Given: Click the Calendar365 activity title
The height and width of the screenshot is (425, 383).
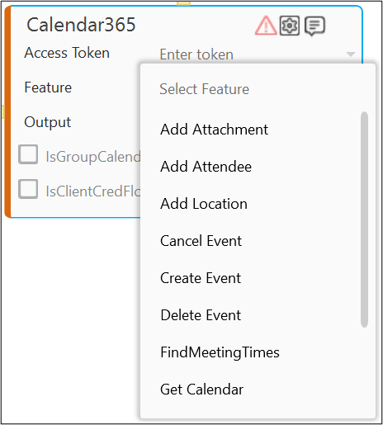Looking at the screenshot, I should (81, 25).
